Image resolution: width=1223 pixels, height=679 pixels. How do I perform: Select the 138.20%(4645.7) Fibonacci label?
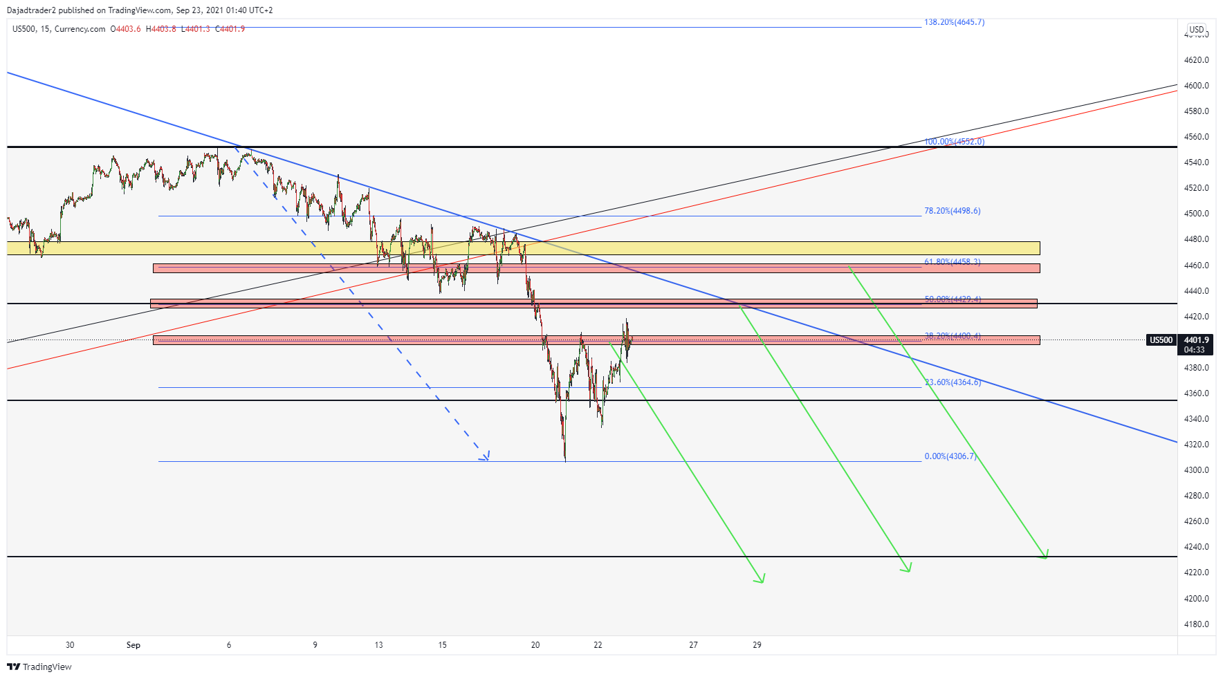(x=954, y=22)
